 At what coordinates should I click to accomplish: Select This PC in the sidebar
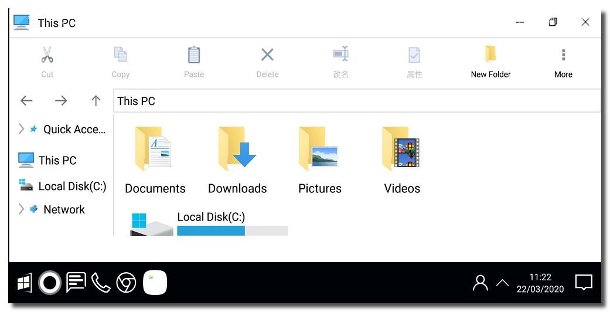click(47, 160)
